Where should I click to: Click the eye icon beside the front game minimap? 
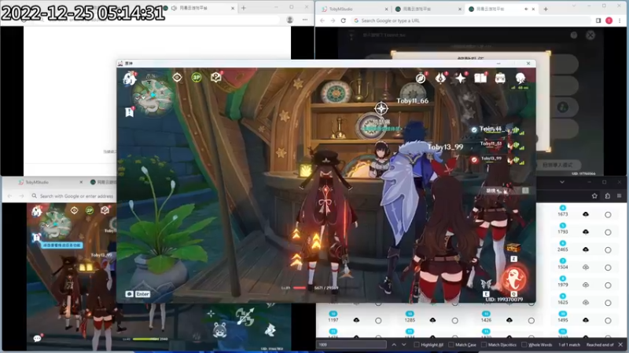coord(177,77)
